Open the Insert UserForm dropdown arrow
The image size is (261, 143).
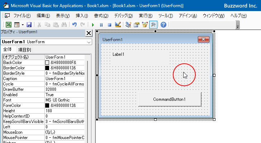[x=23, y=25]
